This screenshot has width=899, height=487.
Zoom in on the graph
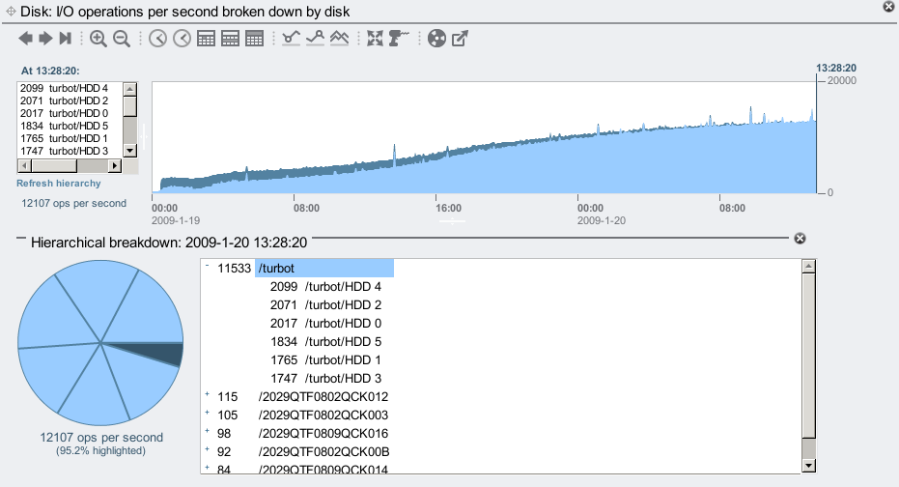pos(98,39)
